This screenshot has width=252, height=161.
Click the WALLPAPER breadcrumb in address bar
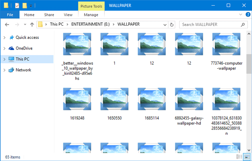[128, 24]
